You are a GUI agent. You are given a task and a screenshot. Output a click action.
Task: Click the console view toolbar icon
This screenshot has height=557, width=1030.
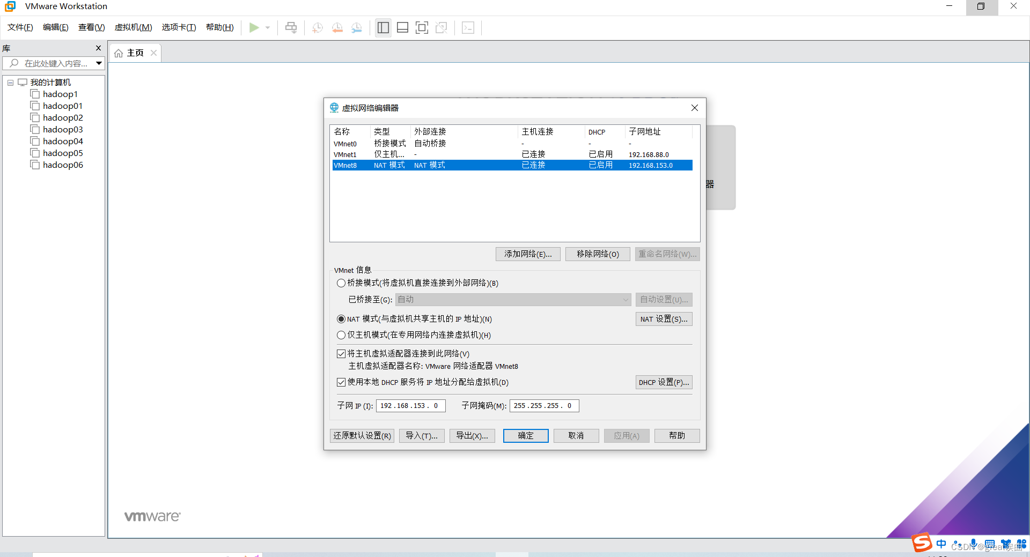click(x=468, y=27)
